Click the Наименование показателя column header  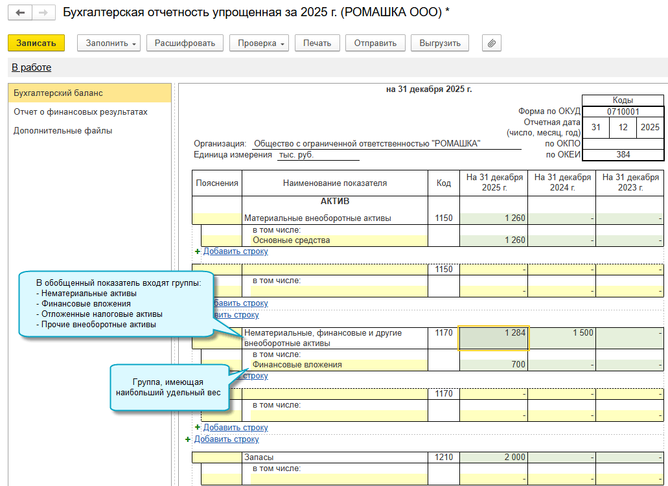tap(335, 183)
